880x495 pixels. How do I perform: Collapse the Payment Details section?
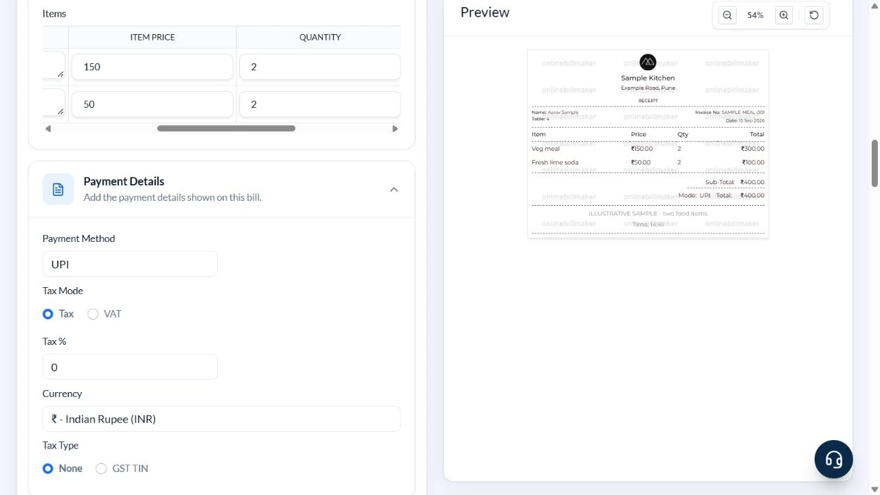pos(394,189)
